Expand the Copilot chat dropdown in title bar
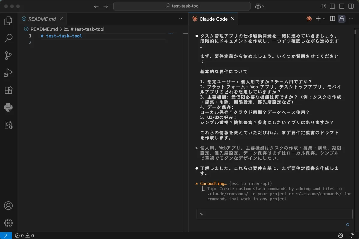Image resolution: width=359 pixels, height=239 pixels. 264,6
